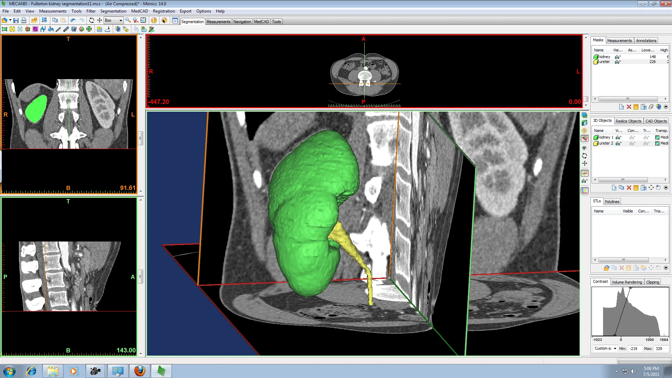This screenshot has width=672, height=378.
Task: Switch to the Volume Rendering tab
Action: click(x=627, y=282)
